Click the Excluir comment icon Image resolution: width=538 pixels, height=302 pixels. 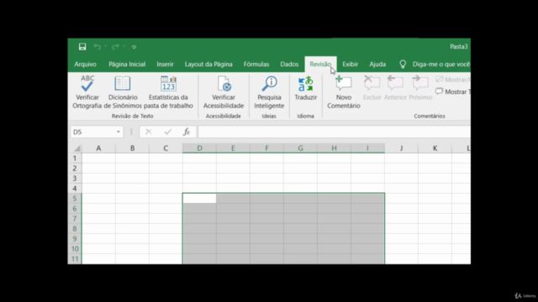tap(372, 84)
